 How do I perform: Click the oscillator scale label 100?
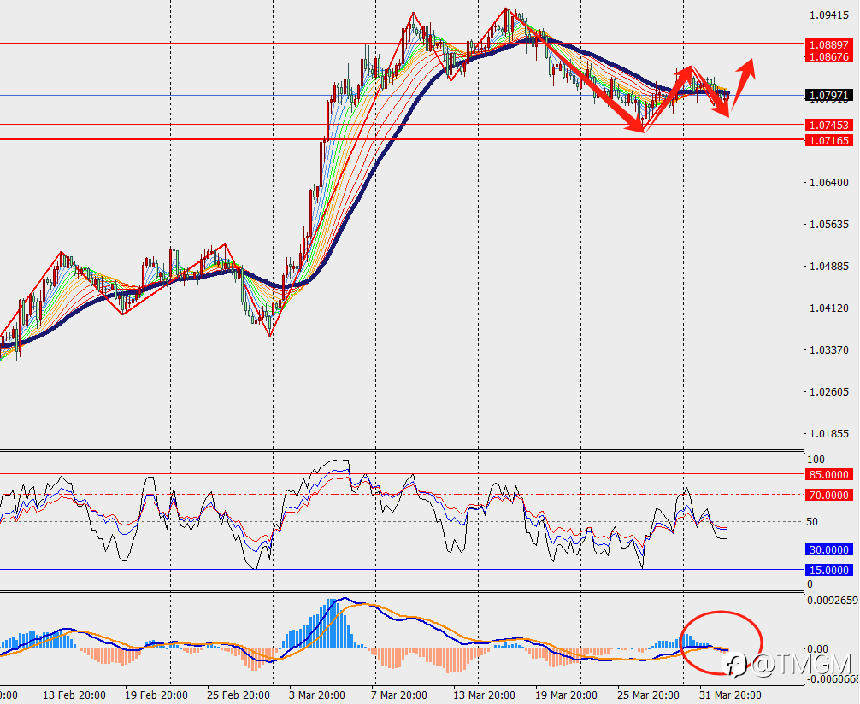[816, 460]
